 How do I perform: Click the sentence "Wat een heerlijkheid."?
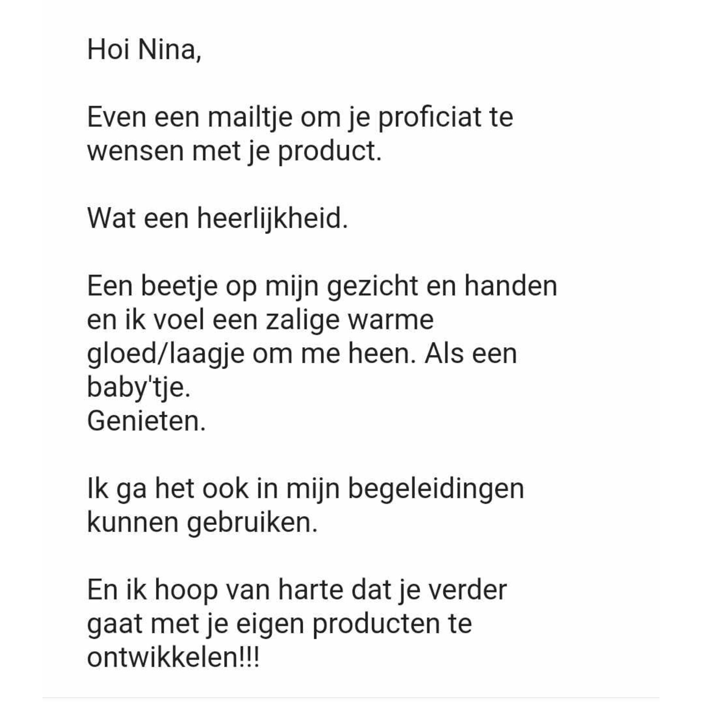[217, 218]
